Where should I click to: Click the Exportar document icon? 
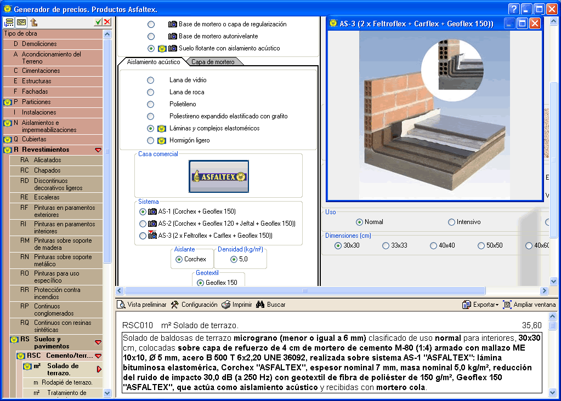click(x=467, y=305)
